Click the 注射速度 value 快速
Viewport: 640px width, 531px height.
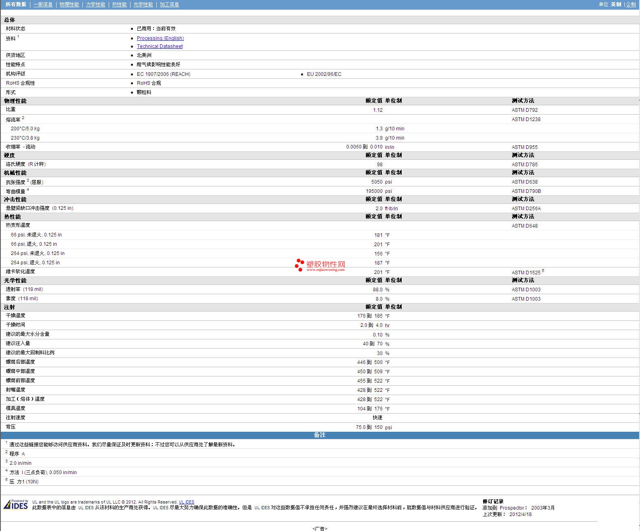377,418
